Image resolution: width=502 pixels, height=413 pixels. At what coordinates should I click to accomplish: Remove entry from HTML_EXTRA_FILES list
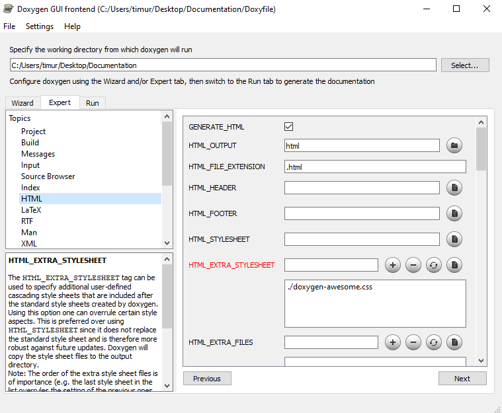pyautogui.click(x=413, y=342)
